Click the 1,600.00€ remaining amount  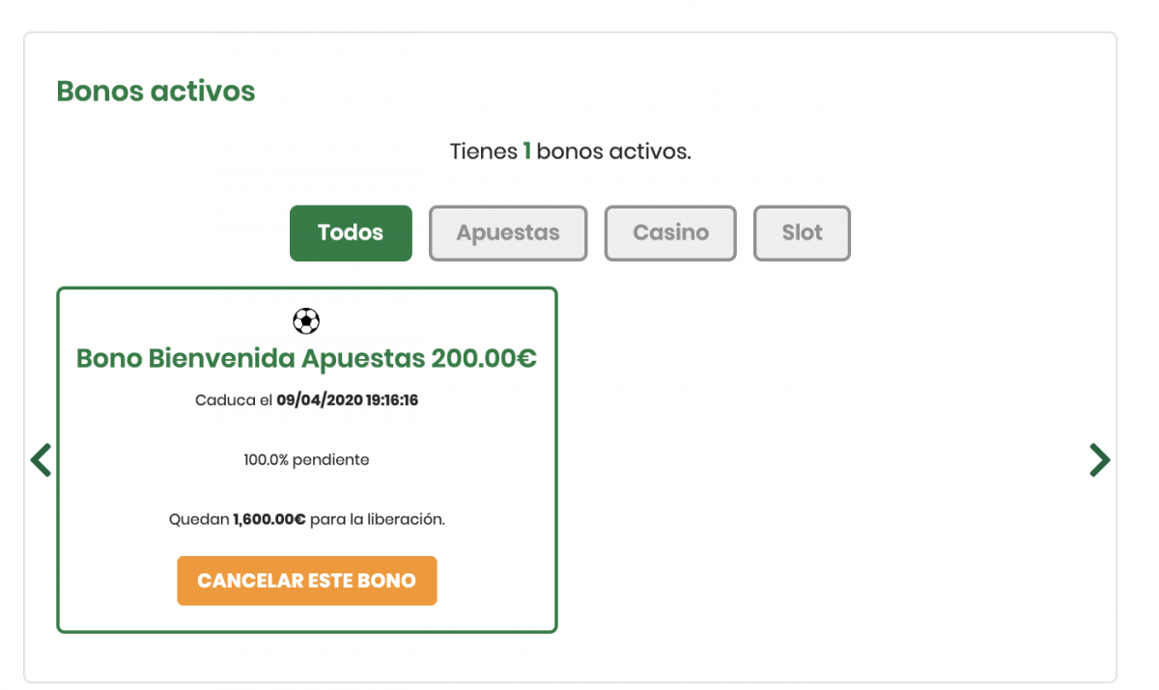pos(269,519)
